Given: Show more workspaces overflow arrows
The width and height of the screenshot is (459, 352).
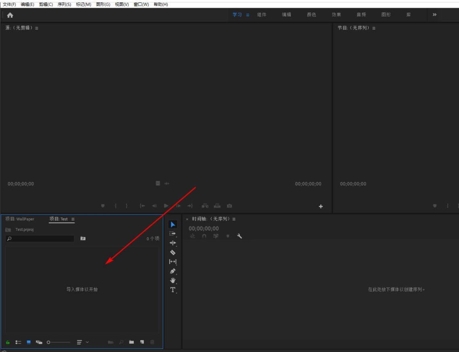Looking at the screenshot, I should [434, 15].
